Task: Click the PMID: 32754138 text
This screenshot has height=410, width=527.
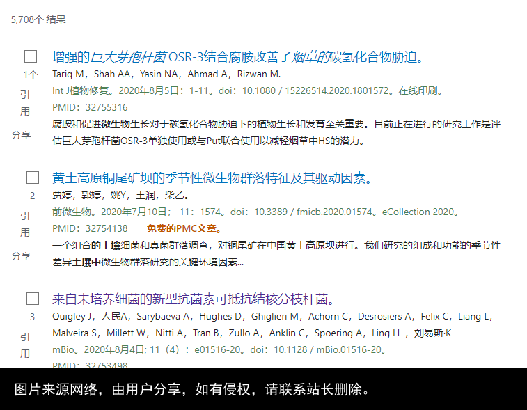Action: point(90,228)
